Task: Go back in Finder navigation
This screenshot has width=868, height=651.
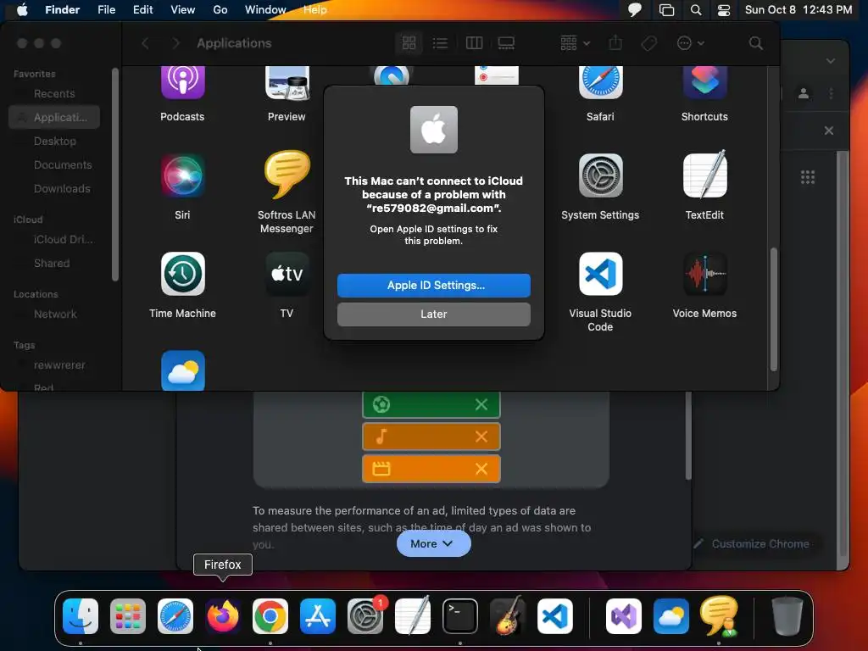Action: [146, 43]
